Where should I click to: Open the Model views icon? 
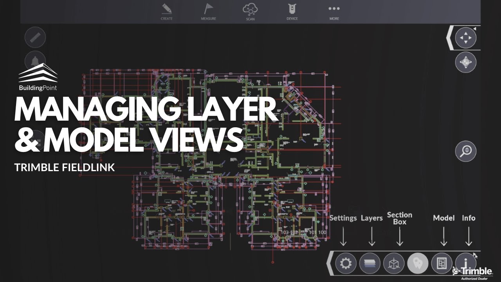[x=442, y=263]
